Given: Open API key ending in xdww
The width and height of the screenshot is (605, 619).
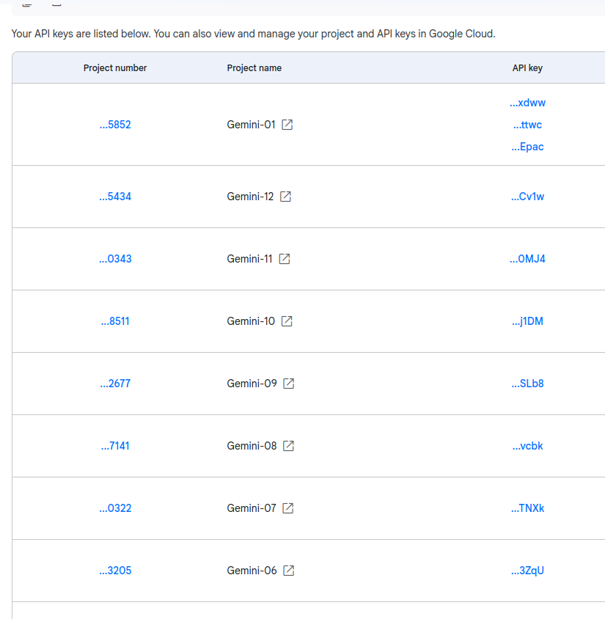Looking at the screenshot, I should click(x=527, y=103).
